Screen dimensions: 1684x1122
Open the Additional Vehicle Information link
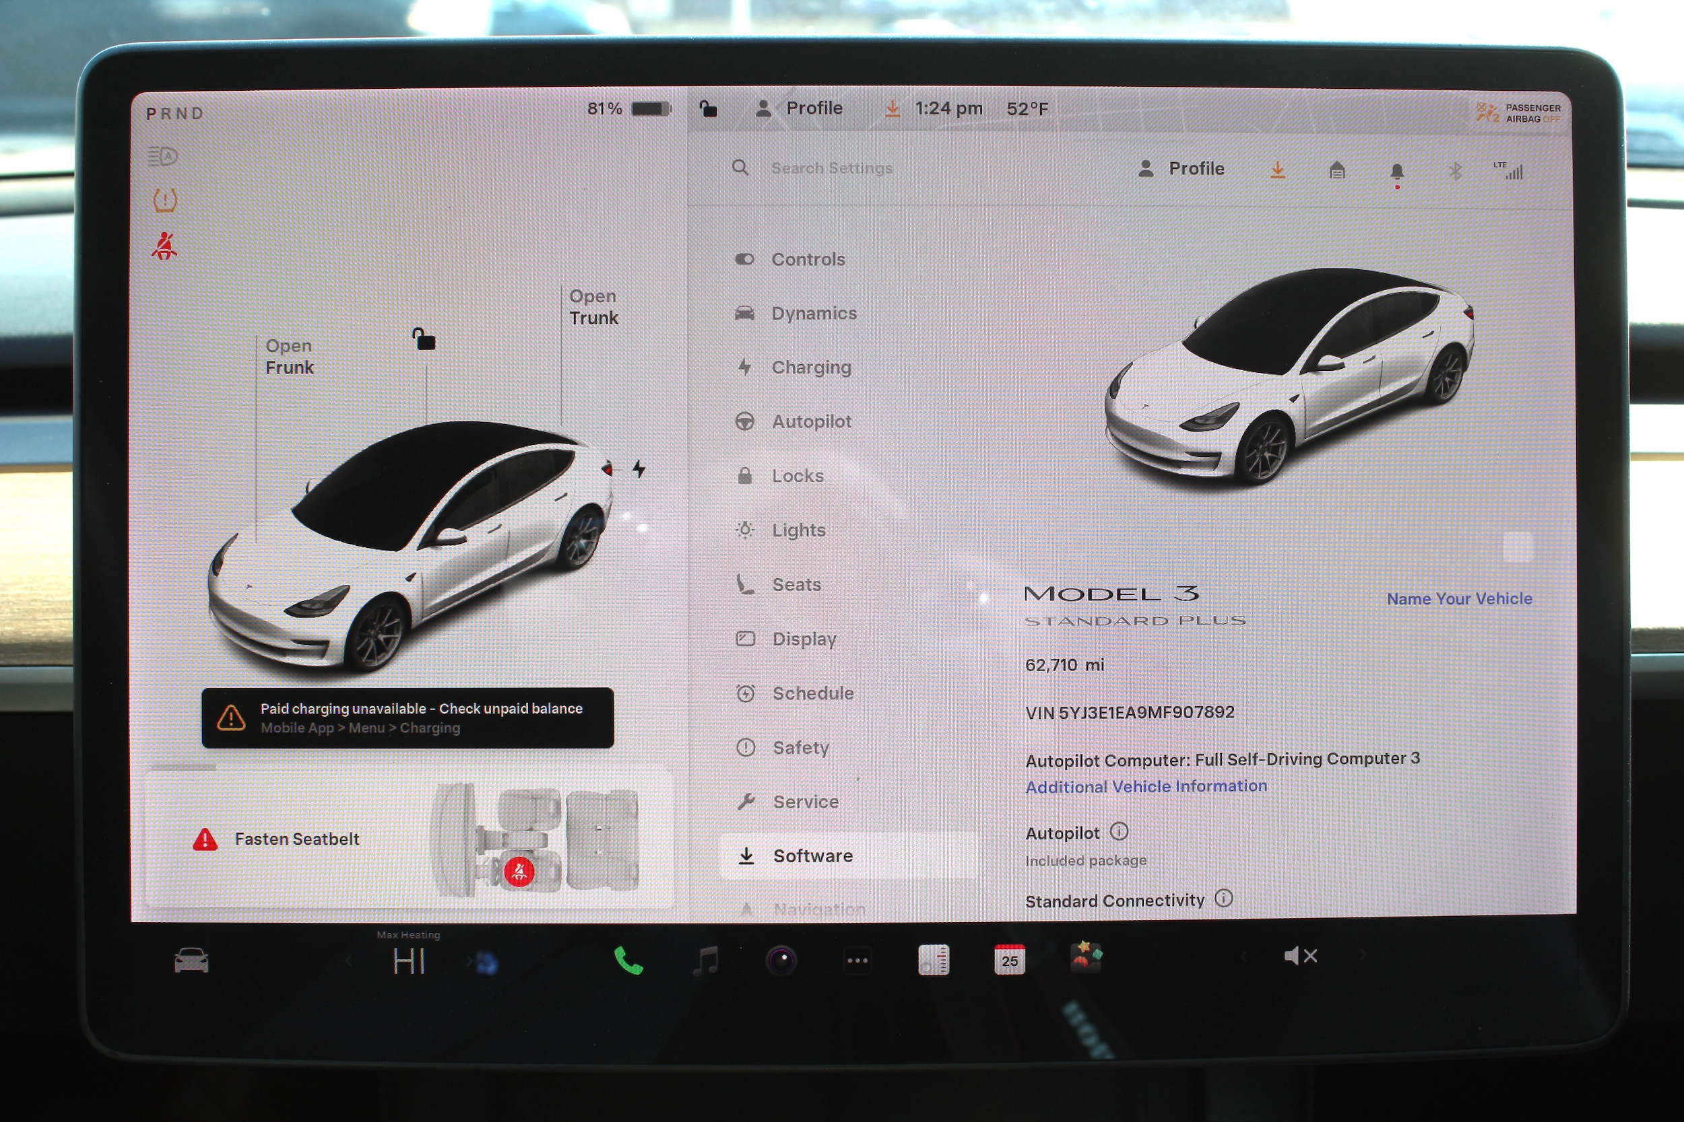pos(1146,786)
